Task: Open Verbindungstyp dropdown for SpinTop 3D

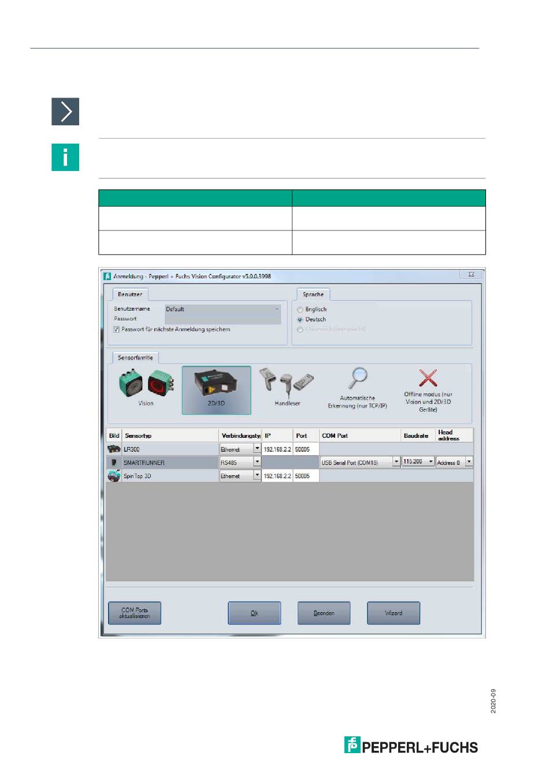Action: click(x=257, y=476)
